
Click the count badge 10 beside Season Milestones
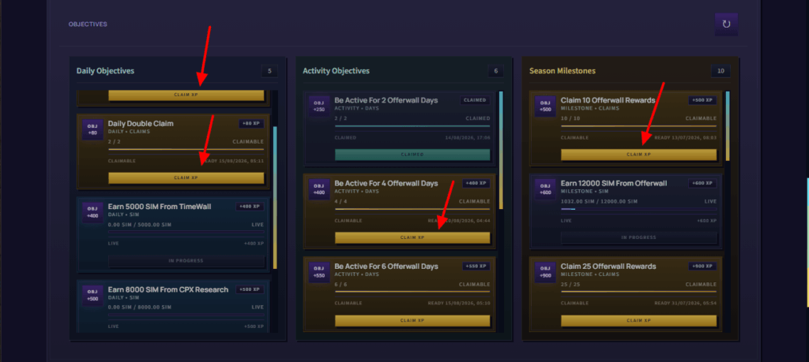pyautogui.click(x=721, y=71)
